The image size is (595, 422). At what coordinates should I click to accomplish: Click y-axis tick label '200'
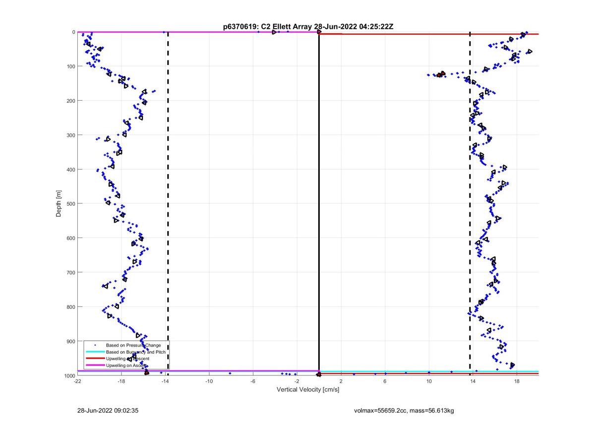coord(71,101)
